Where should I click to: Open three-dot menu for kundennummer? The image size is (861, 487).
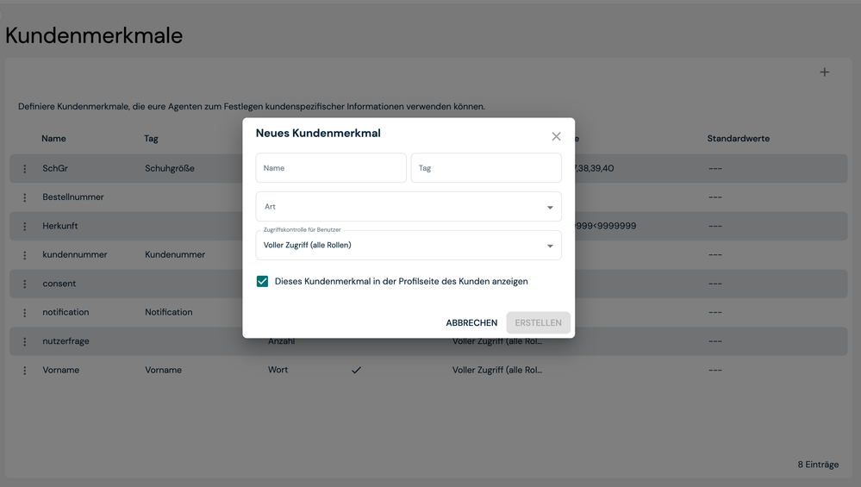point(25,255)
